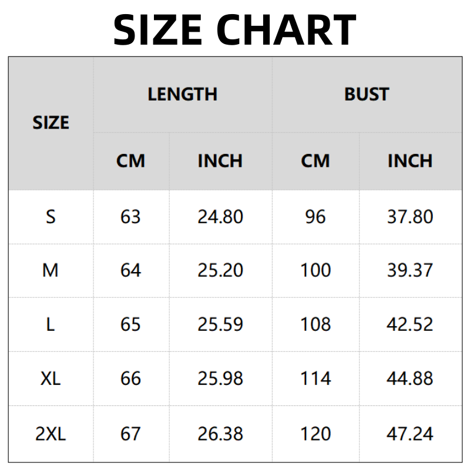Click the 108 bust CM value

(315, 324)
